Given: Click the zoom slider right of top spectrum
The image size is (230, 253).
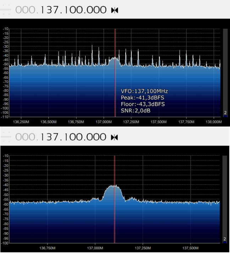Looking at the screenshot, I should pyautogui.click(x=225, y=73).
